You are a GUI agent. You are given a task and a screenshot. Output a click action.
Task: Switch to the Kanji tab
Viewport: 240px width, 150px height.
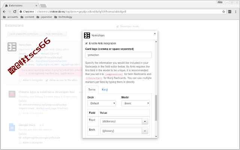[105, 90]
